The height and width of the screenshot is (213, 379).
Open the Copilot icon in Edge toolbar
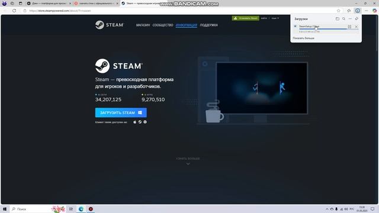(374, 11)
